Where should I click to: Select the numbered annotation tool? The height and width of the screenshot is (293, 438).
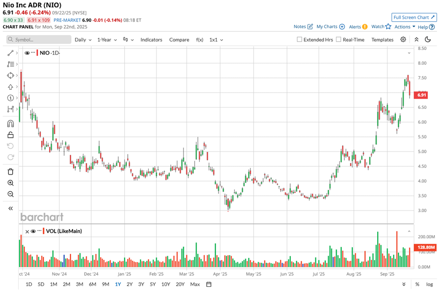[x=10, y=98]
